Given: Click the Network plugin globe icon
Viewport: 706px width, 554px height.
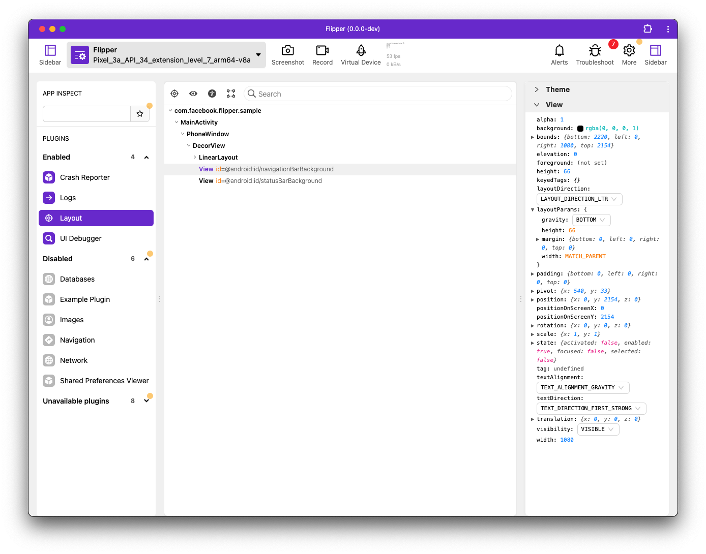Looking at the screenshot, I should pos(49,360).
